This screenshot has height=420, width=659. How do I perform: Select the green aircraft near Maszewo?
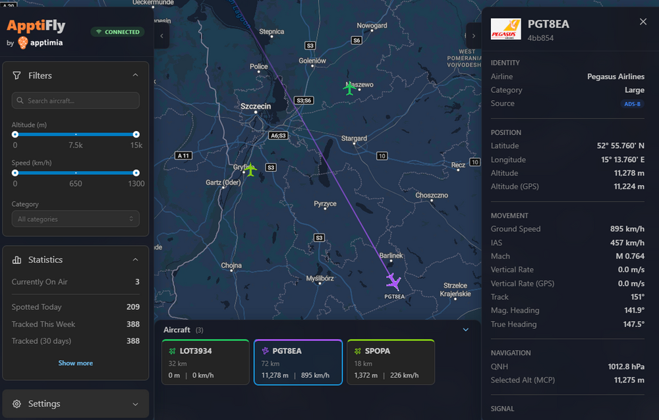tap(350, 88)
